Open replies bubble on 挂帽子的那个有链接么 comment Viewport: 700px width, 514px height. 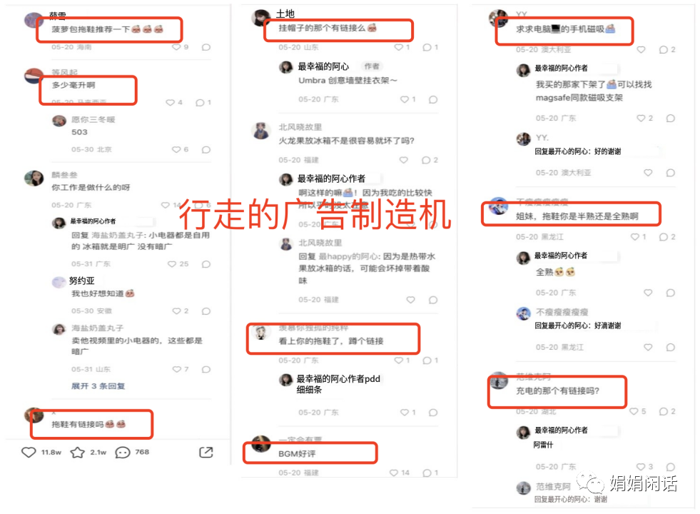(427, 47)
